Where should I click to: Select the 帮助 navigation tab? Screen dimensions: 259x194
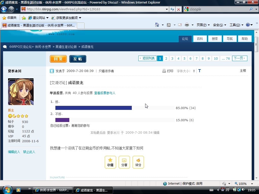tap(245, 39)
